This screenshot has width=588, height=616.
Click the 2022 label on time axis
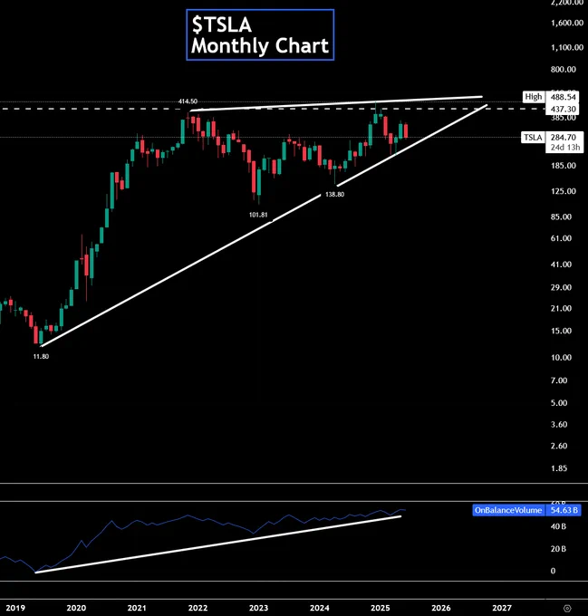click(198, 608)
